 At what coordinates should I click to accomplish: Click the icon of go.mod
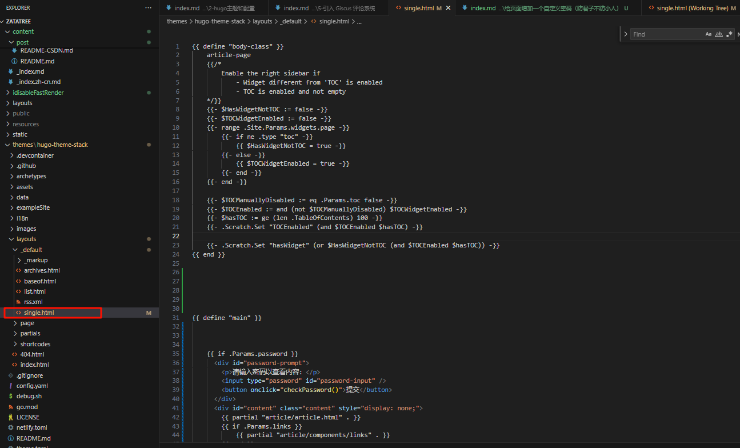click(10, 407)
